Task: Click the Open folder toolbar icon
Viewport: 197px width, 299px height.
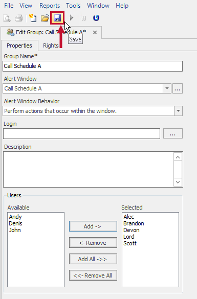Action: (x=45, y=18)
